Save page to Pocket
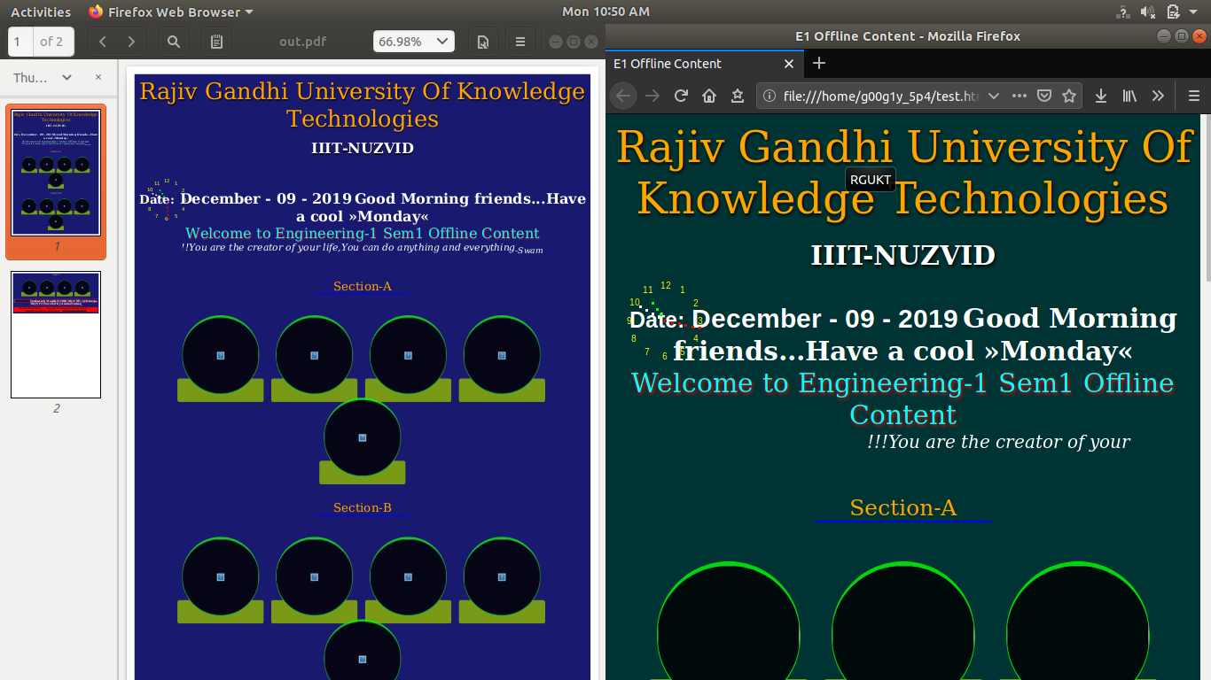This screenshot has height=680, width=1211. [x=1044, y=96]
